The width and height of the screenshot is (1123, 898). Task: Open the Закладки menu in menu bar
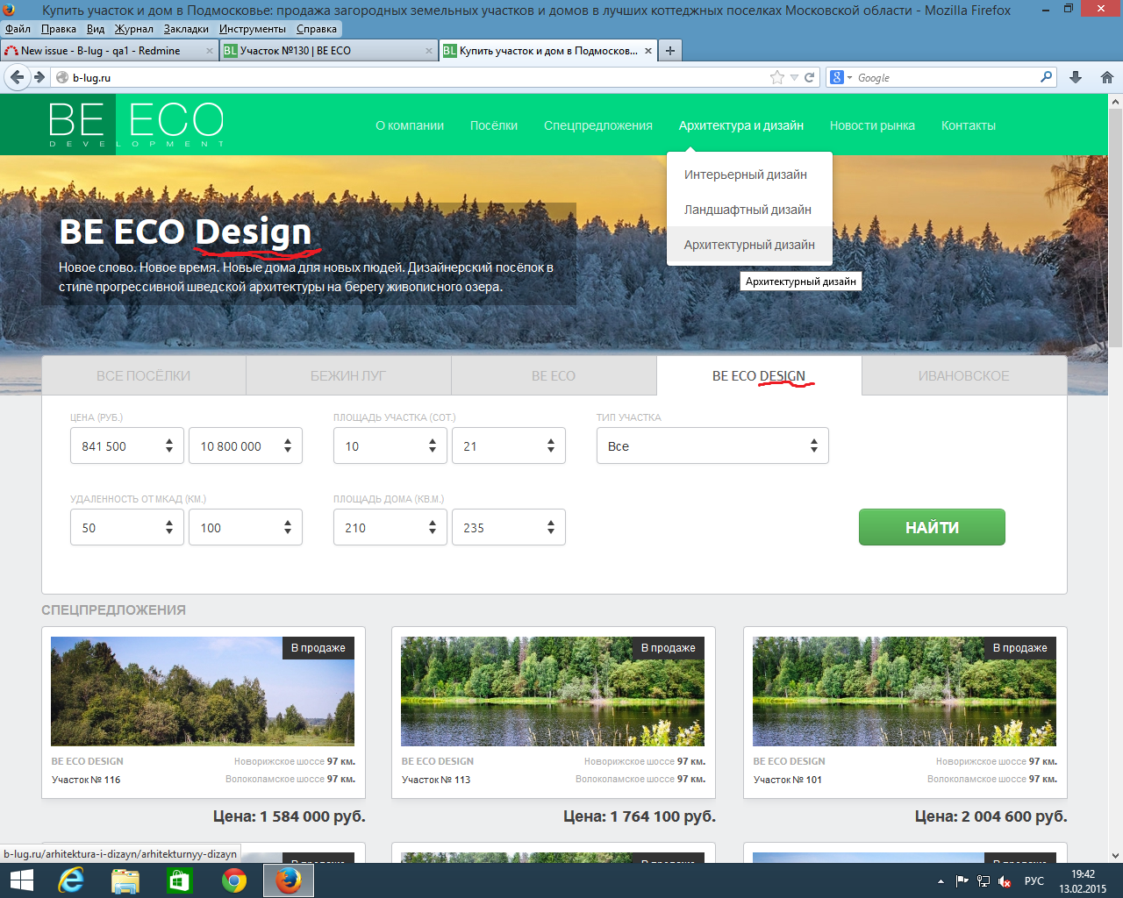point(186,29)
